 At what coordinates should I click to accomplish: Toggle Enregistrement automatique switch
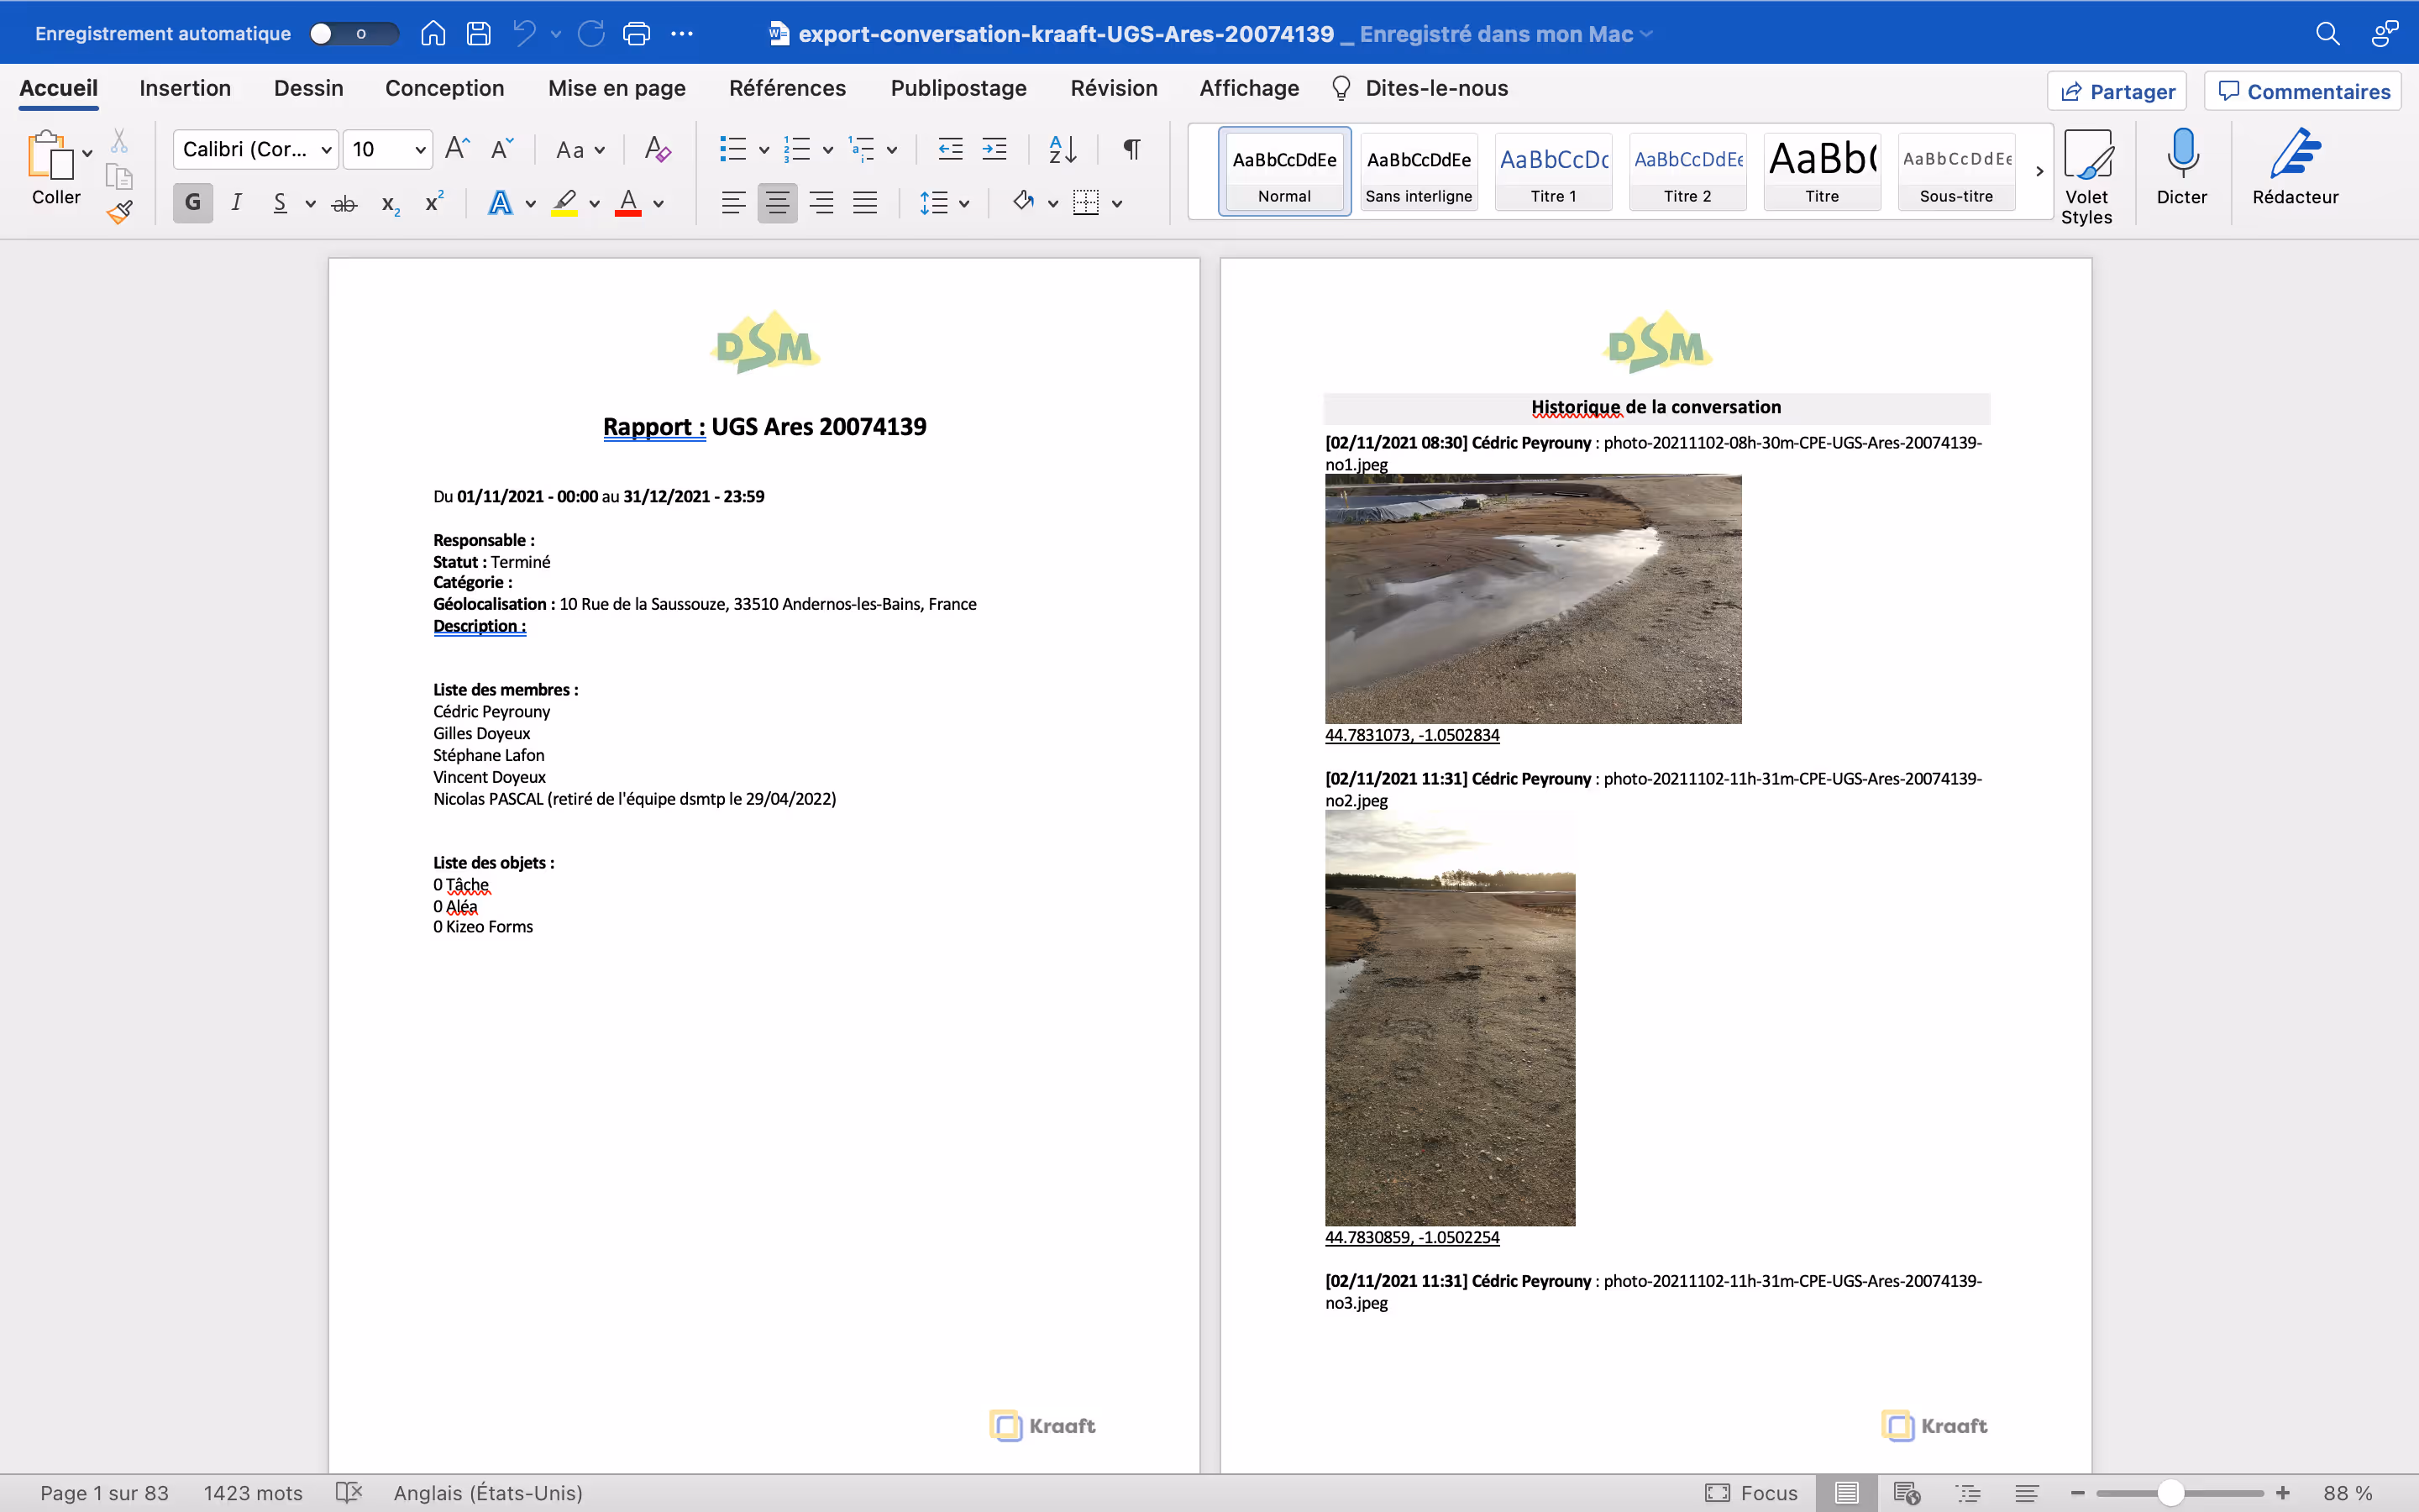pos(352,34)
